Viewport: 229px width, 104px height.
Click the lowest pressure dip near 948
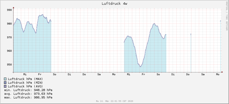coord(140,67)
